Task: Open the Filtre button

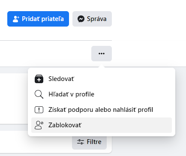Action: pos(90,142)
